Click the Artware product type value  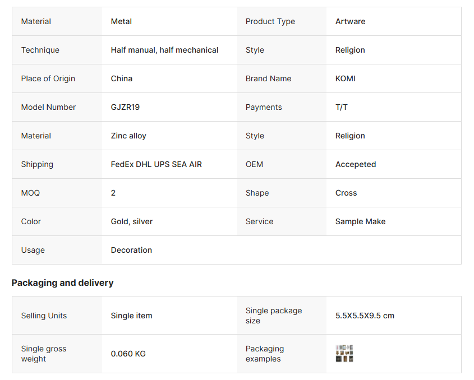350,21
